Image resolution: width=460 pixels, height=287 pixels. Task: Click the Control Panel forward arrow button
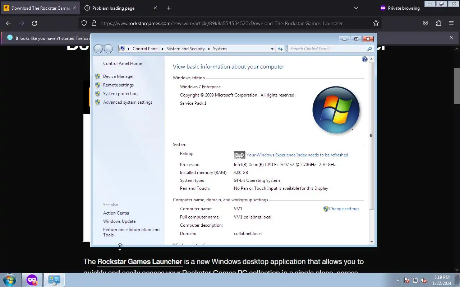pos(108,49)
